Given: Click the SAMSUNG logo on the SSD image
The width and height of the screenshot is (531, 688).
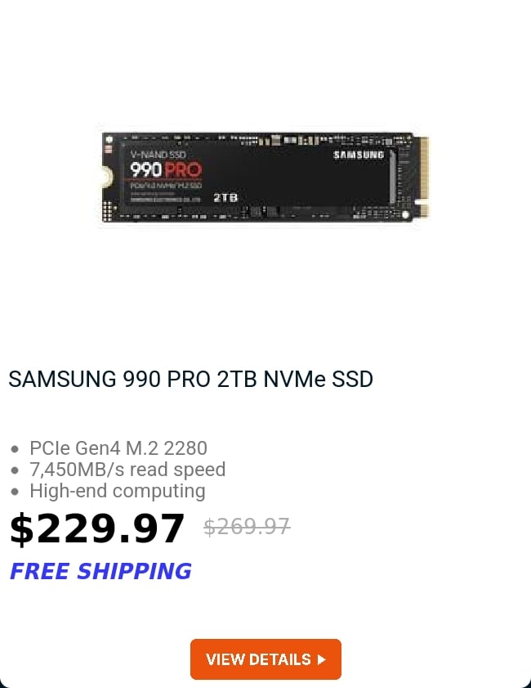Looking at the screenshot, I should coord(359,155).
